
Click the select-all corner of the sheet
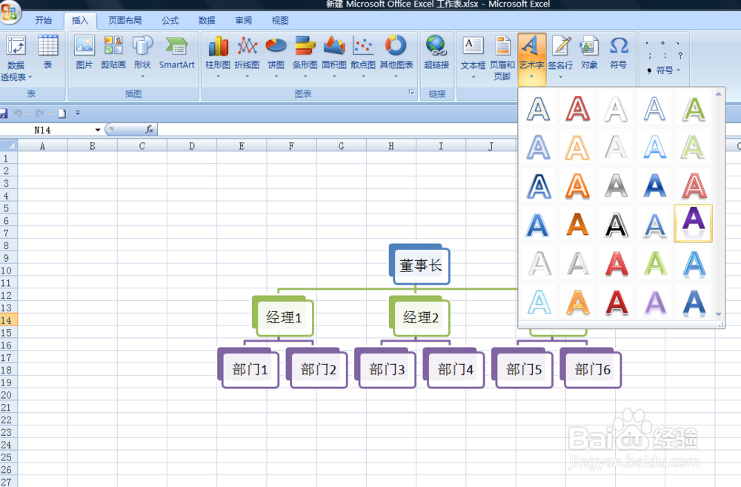[8, 145]
